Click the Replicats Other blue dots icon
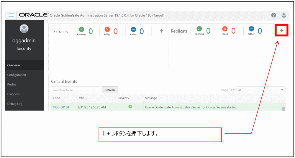This screenshot has height=158, width=295. pyautogui.click(x=251, y=29)
